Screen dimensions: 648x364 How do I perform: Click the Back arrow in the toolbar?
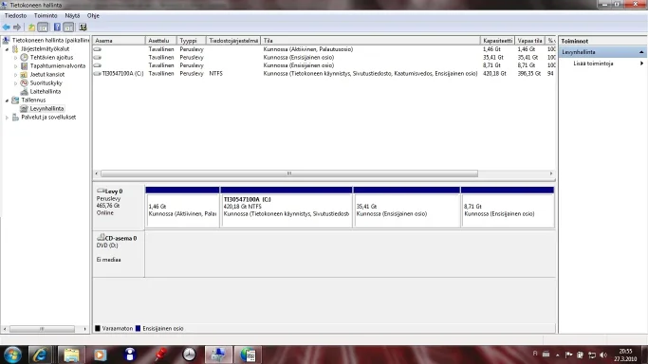tap(7, 27)
